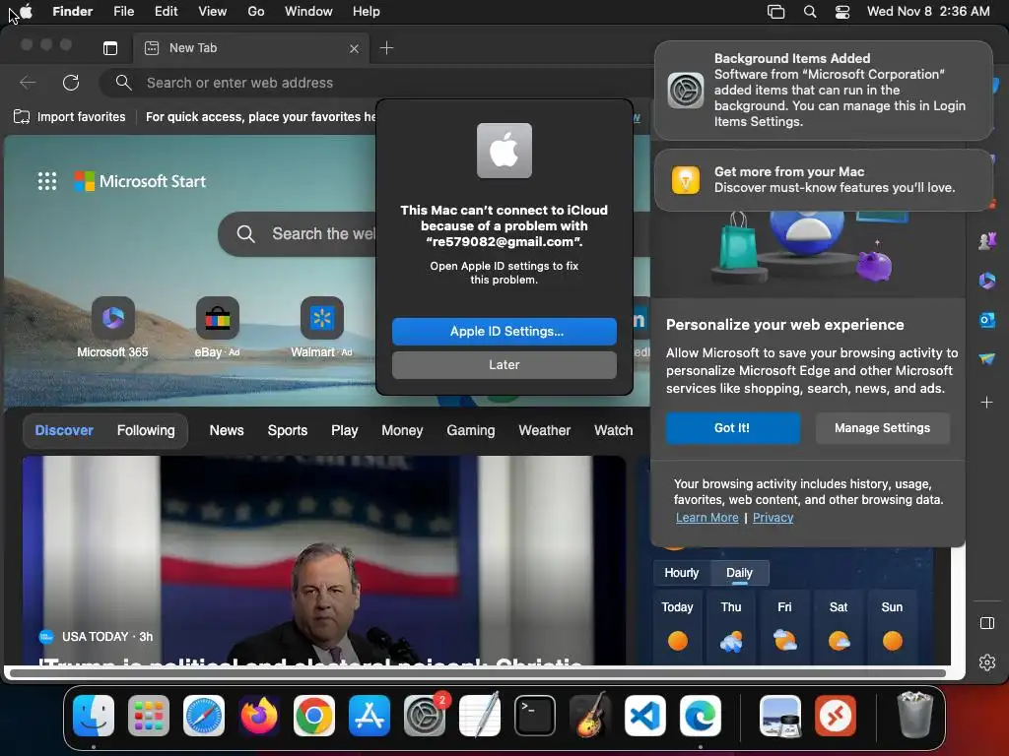Open the File menu

(123, 12)
